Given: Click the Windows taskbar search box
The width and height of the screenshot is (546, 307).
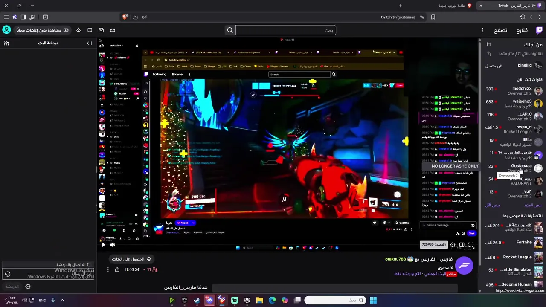Looking at the screenshot, I should pyautogui.click(x=335, y=300).
